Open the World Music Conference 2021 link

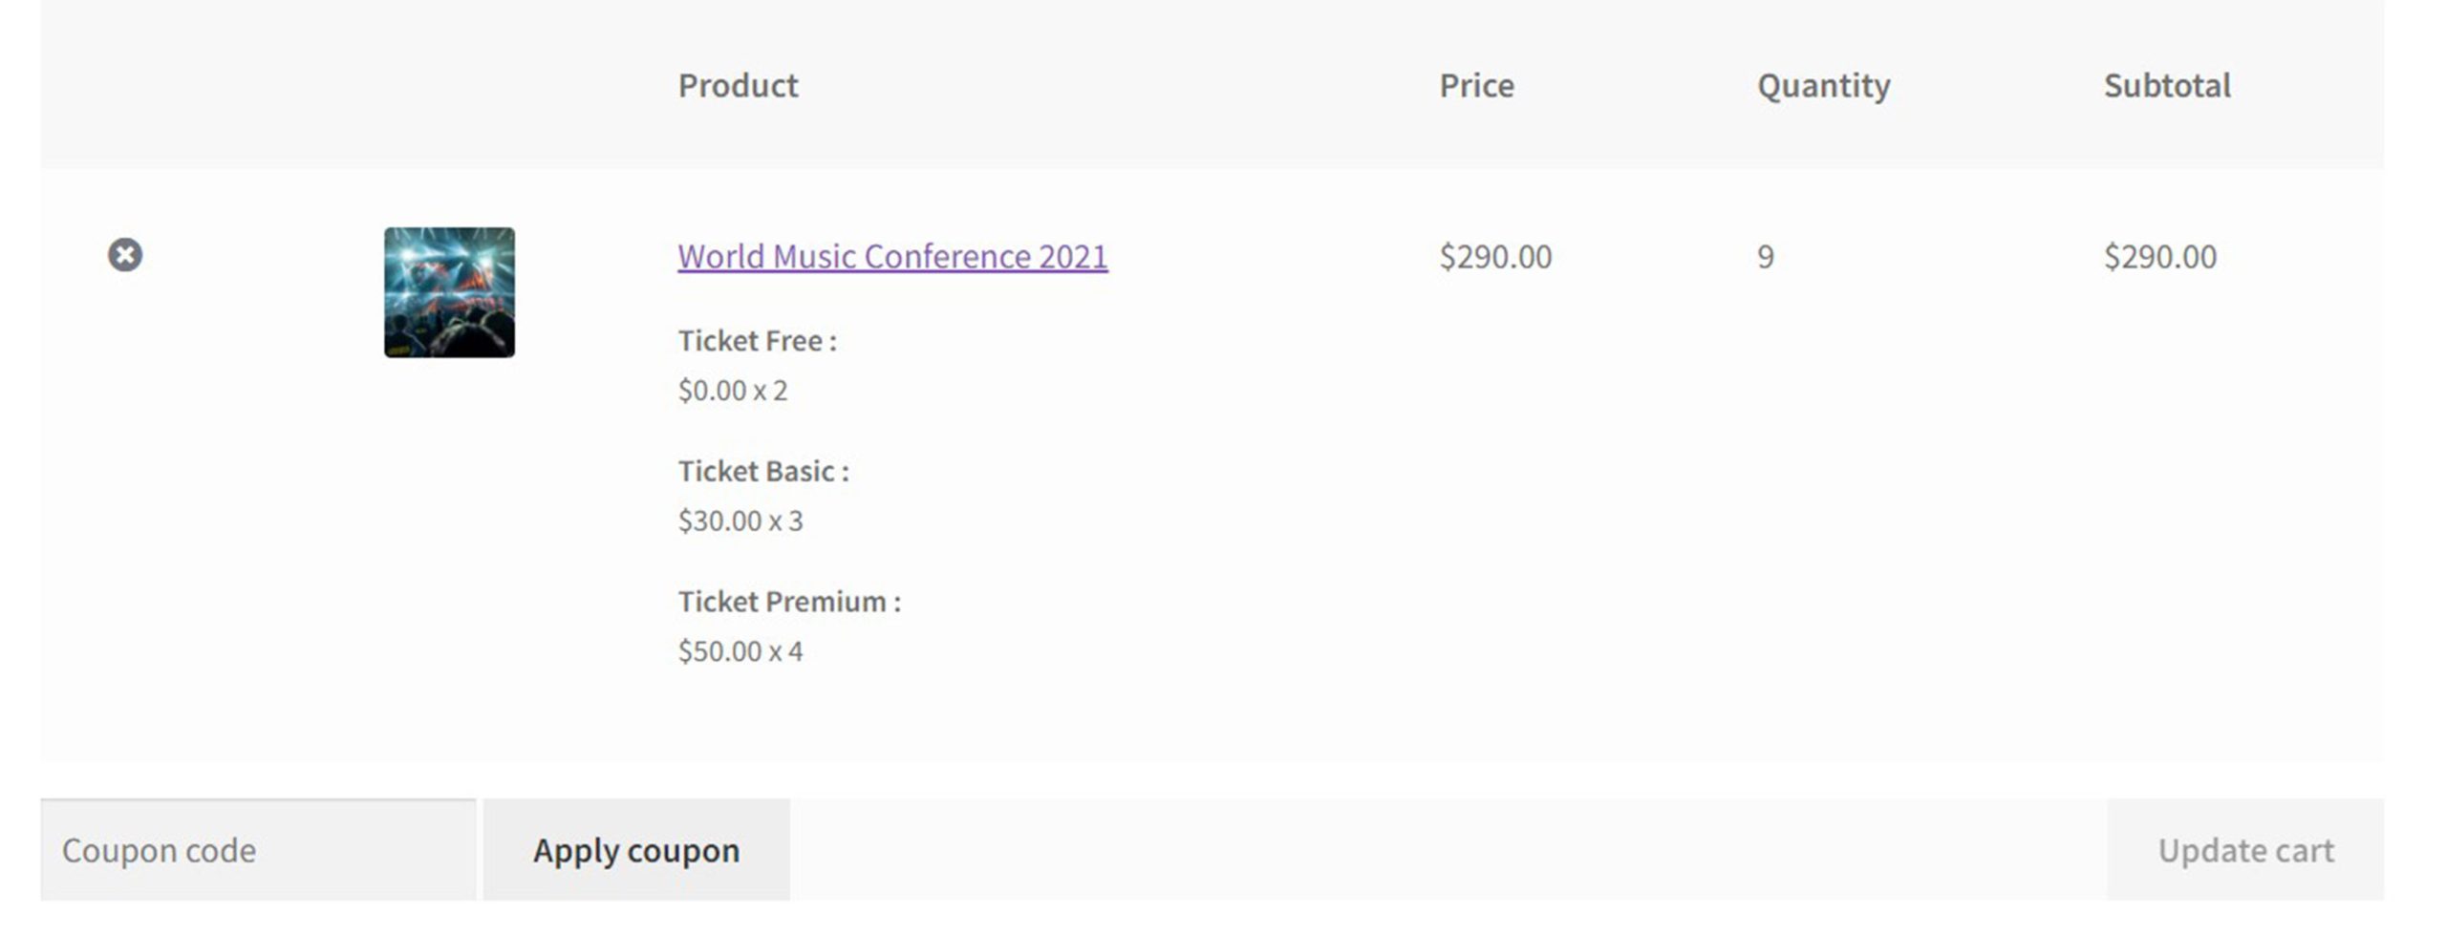coord(892,256)
